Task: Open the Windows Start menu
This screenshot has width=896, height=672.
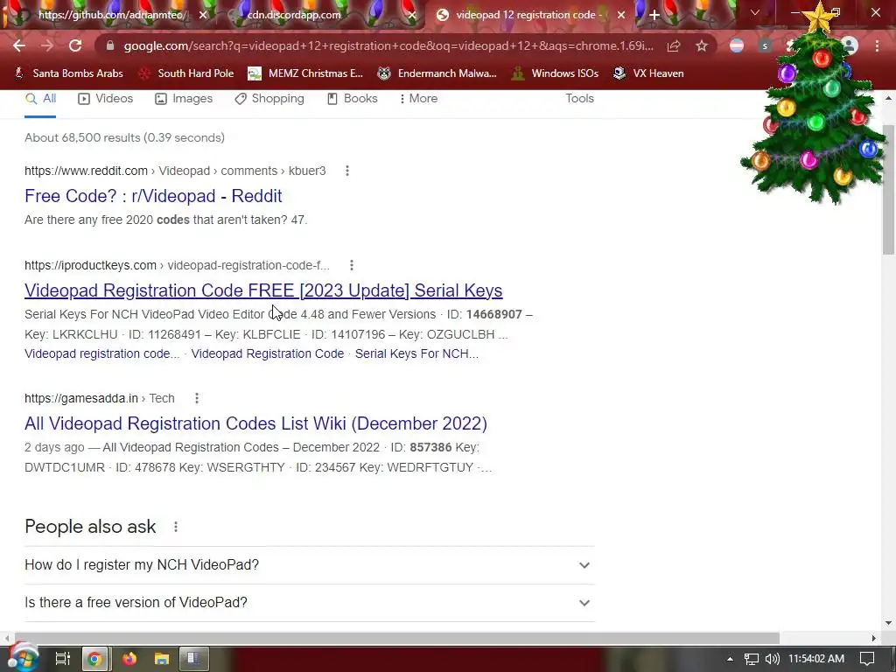Action: point(24,659)
